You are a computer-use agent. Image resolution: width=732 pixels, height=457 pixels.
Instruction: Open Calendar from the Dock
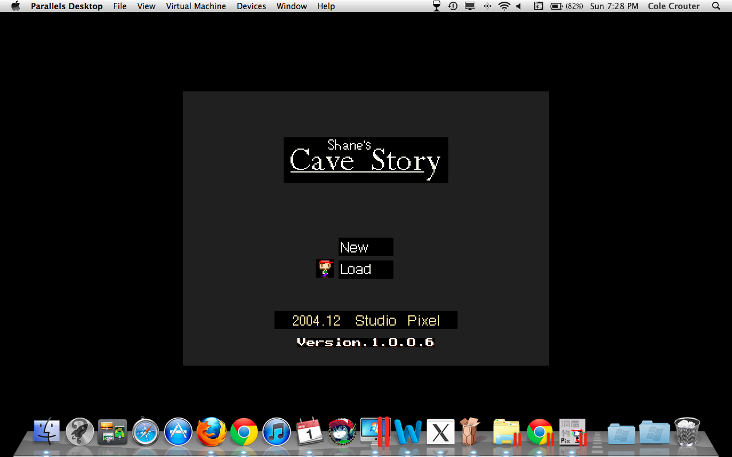(309, 432)
